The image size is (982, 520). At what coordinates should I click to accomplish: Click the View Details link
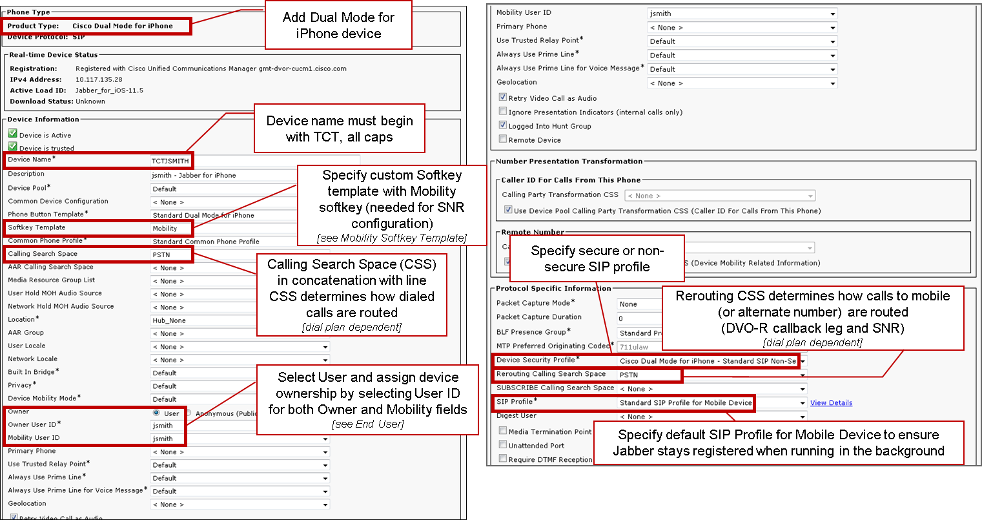831,403
